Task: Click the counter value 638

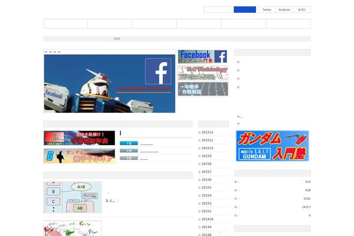Action: click(x=308, y=190)
